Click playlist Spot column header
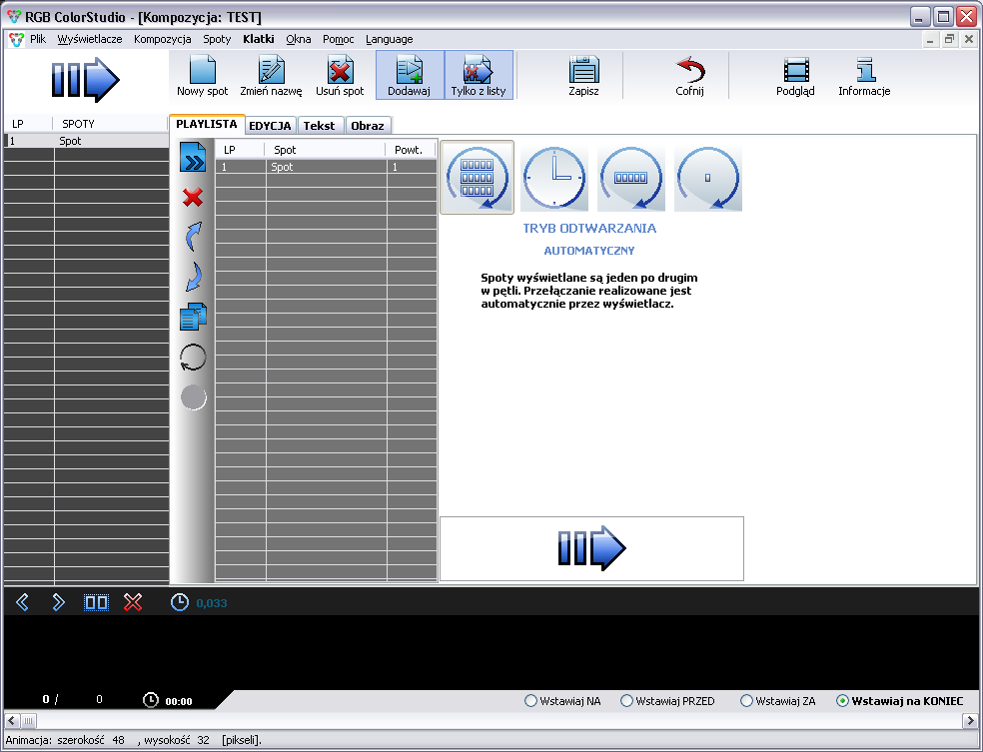The image size is (983, 752). tap(325, 149)
